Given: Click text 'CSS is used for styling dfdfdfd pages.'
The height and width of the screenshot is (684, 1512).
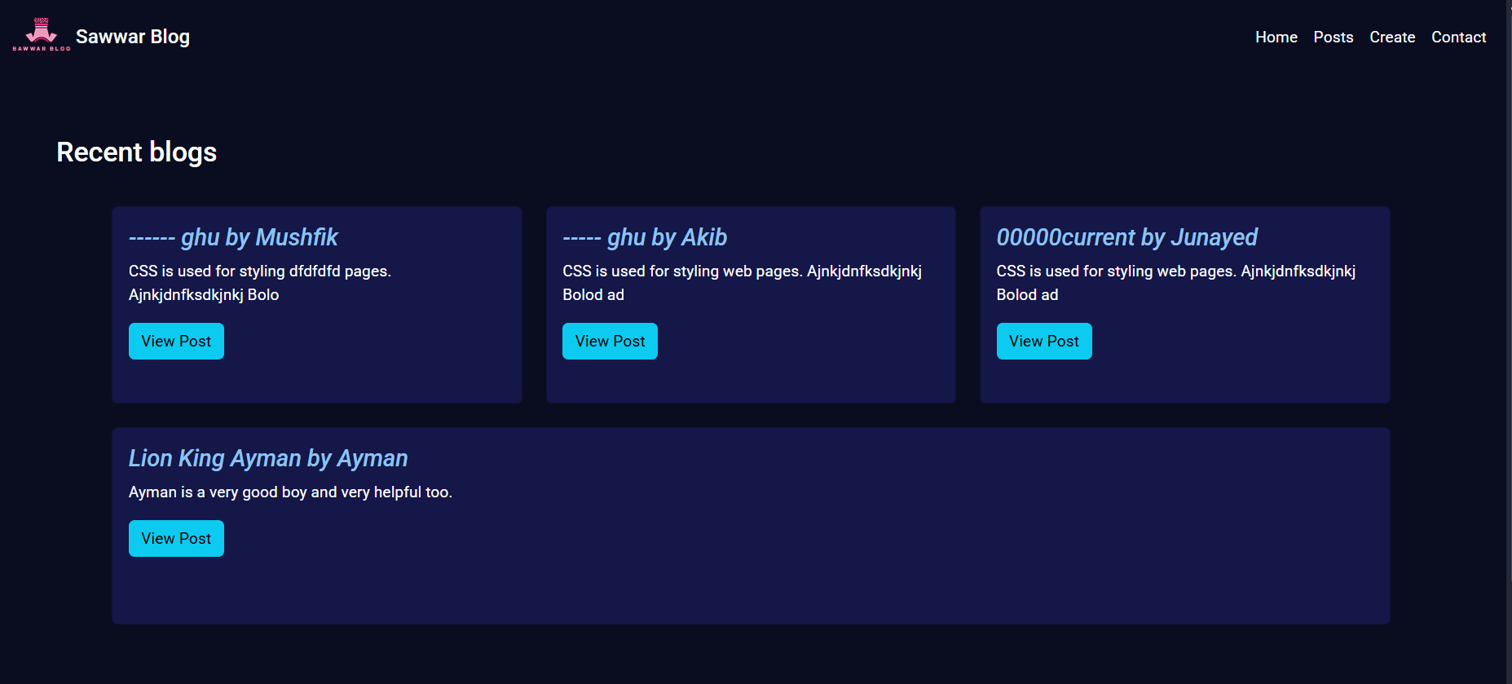Looking at the screenshot, I should tap(260, 271).
